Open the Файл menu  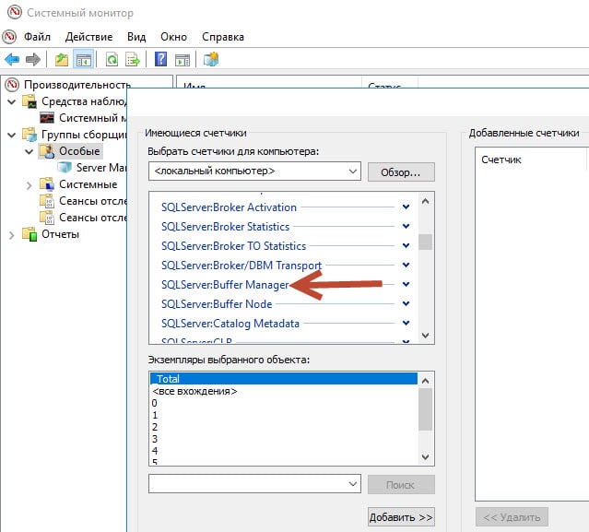[x=37, y=37]
